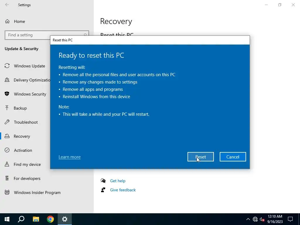This screenshot has width=300, height=225.
Task: Open Windows Security page
Action: pos(30,94)
